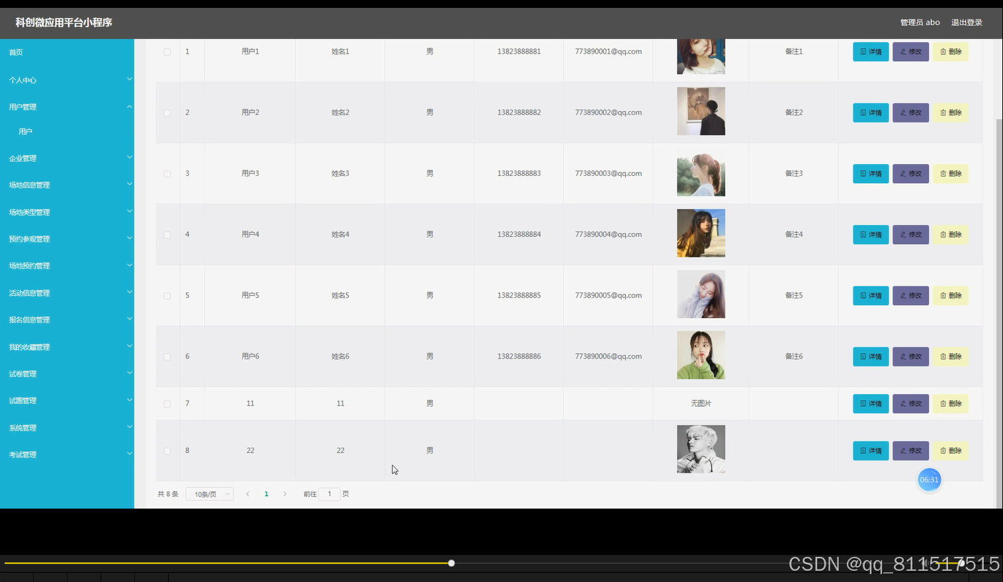The image size is (1003, 582).
Task: Tick the checkbox for row 3
Action: (167, 174)
